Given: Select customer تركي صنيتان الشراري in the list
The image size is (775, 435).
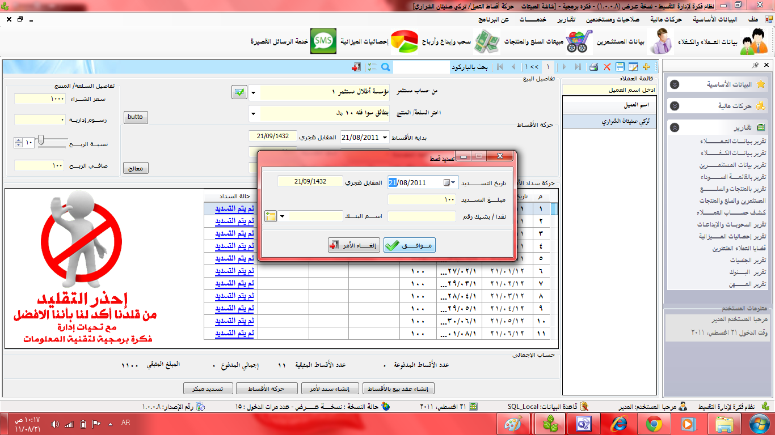Looking at the screenshot, I should pyautogui.click(x=609, y=121).
